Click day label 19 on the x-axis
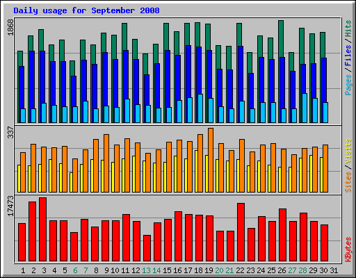The width and height of the screenshot is (356, 278). tap(209, 270)
